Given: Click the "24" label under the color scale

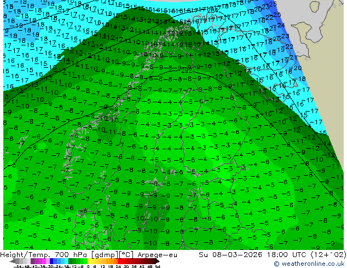Looking at the screenshot, I should click(x=118, y=267).
